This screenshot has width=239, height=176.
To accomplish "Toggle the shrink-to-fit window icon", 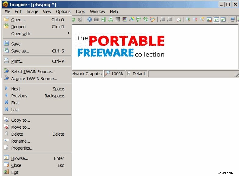I will click(x=216, y=19).
